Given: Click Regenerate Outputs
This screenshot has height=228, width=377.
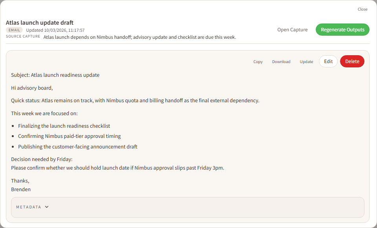Looking at the screenshot, I should click(x=342, y=29).
